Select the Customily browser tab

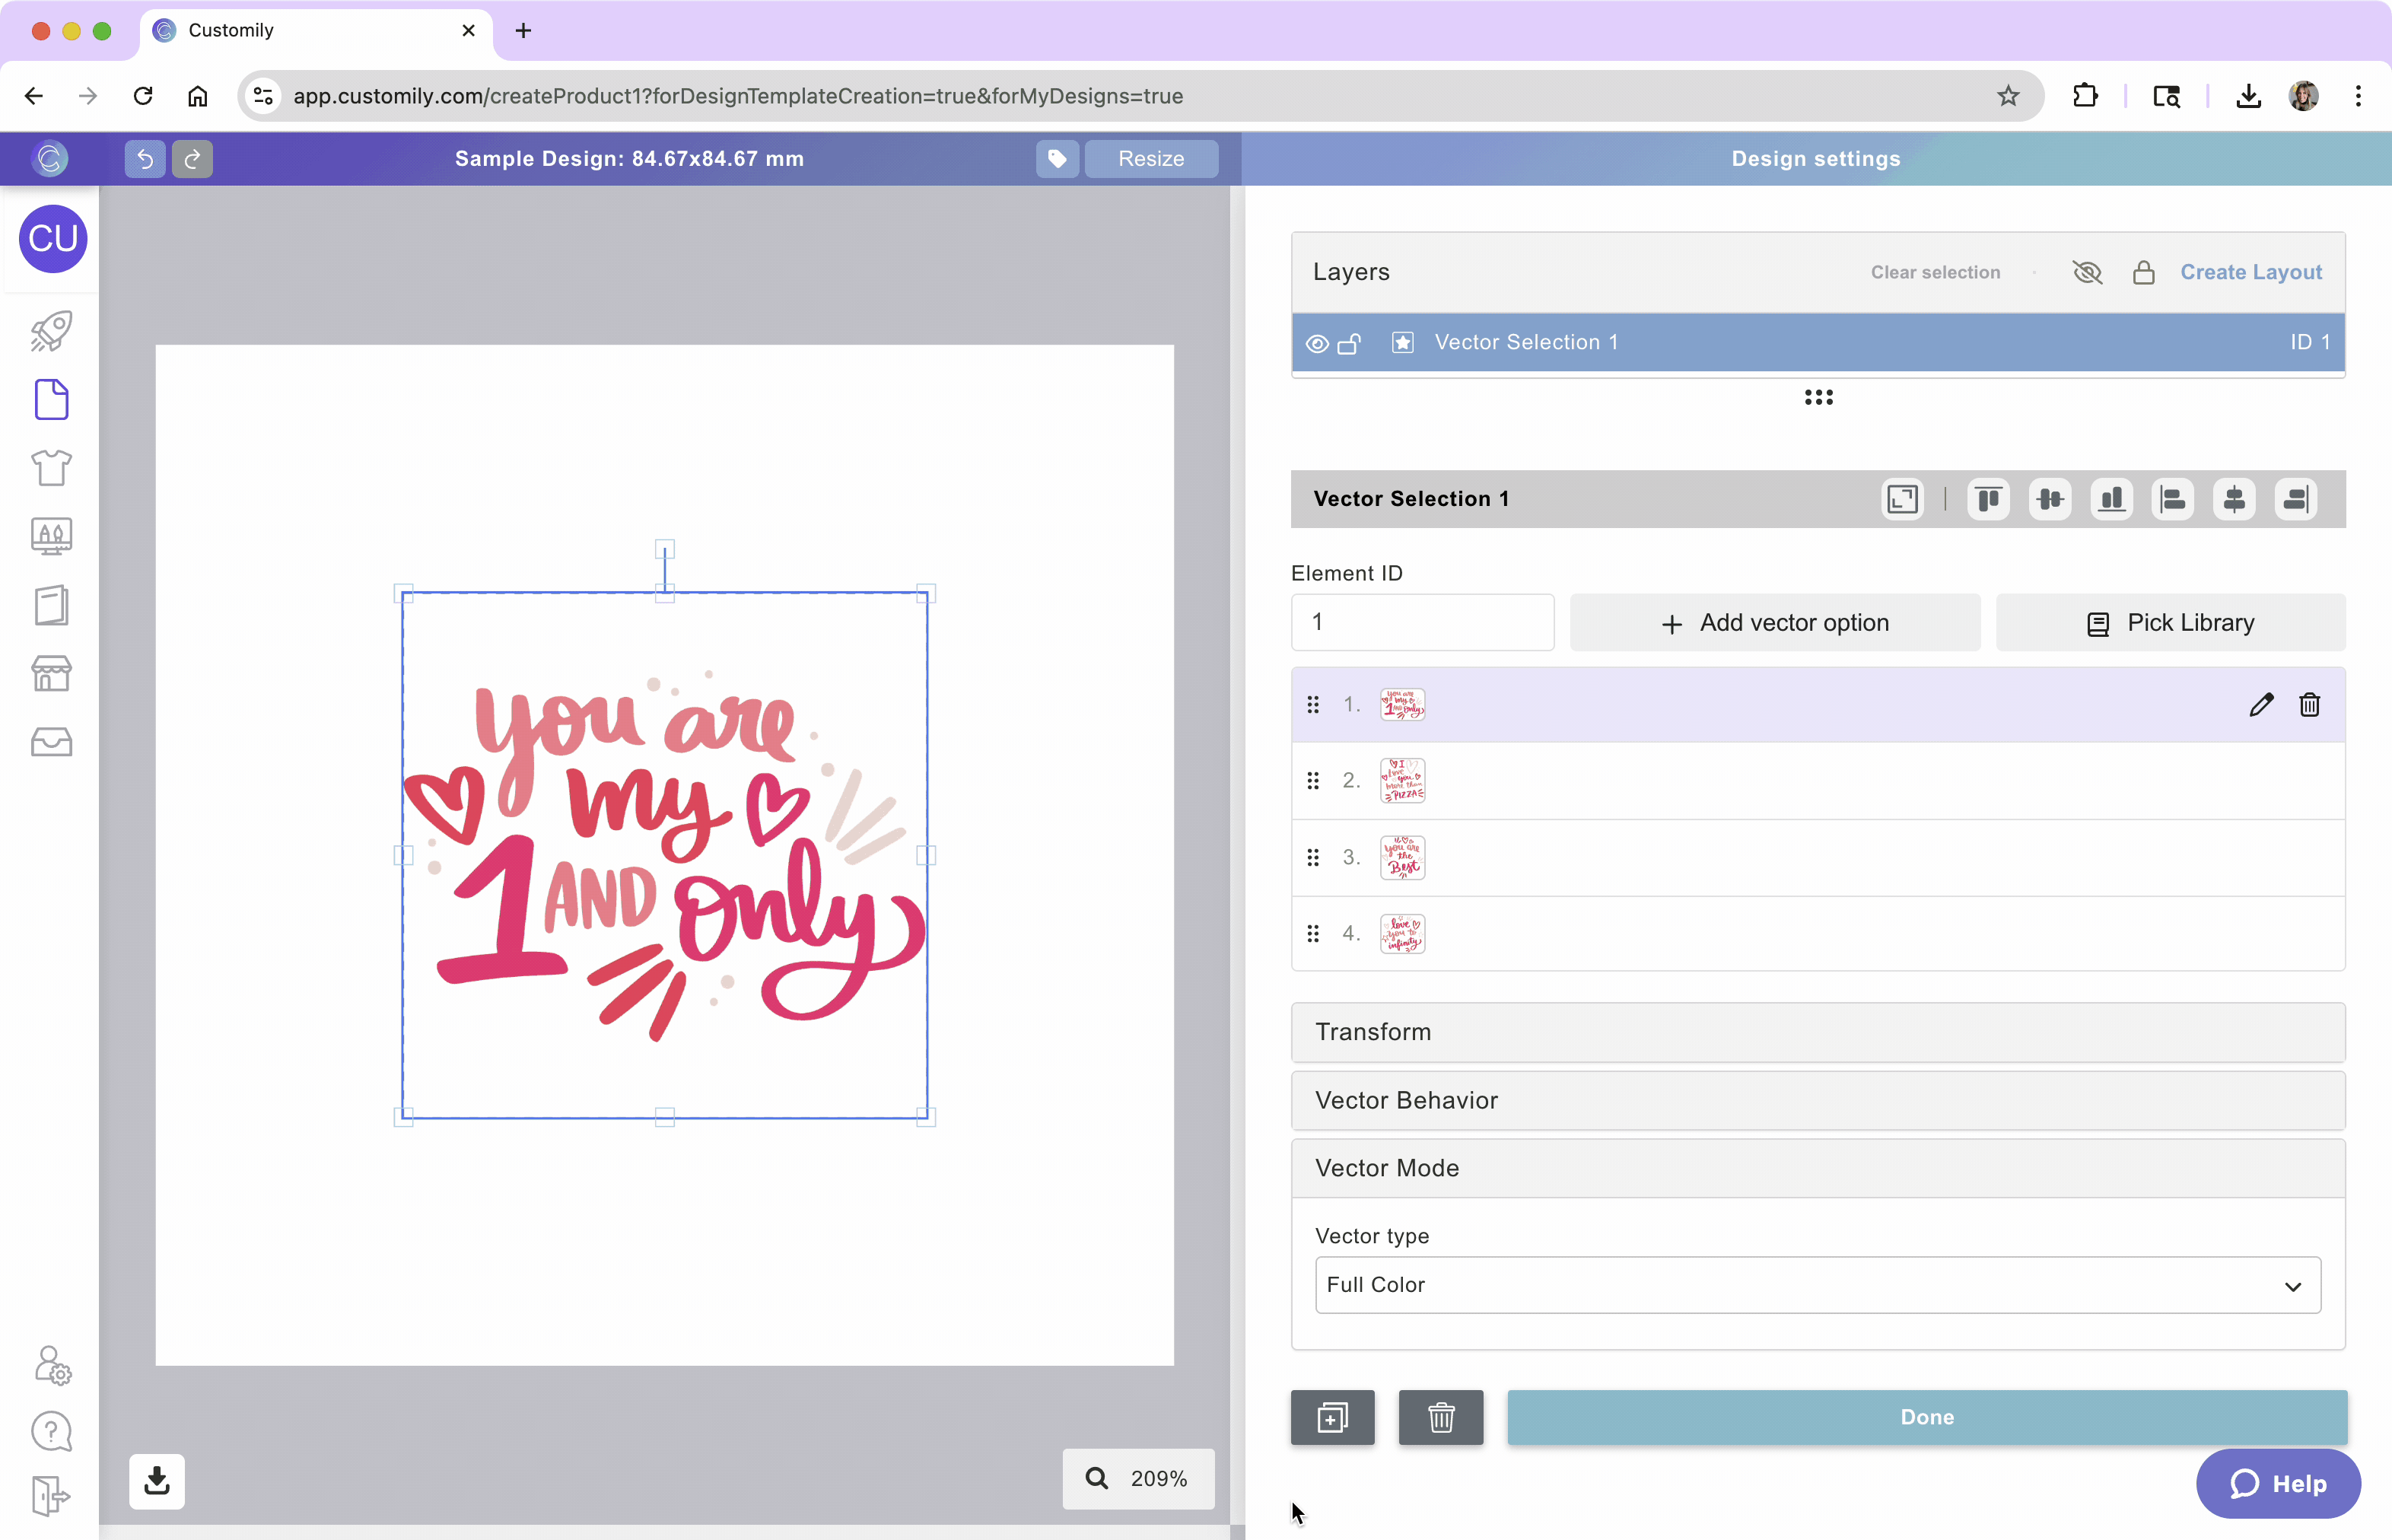[316, 30]
